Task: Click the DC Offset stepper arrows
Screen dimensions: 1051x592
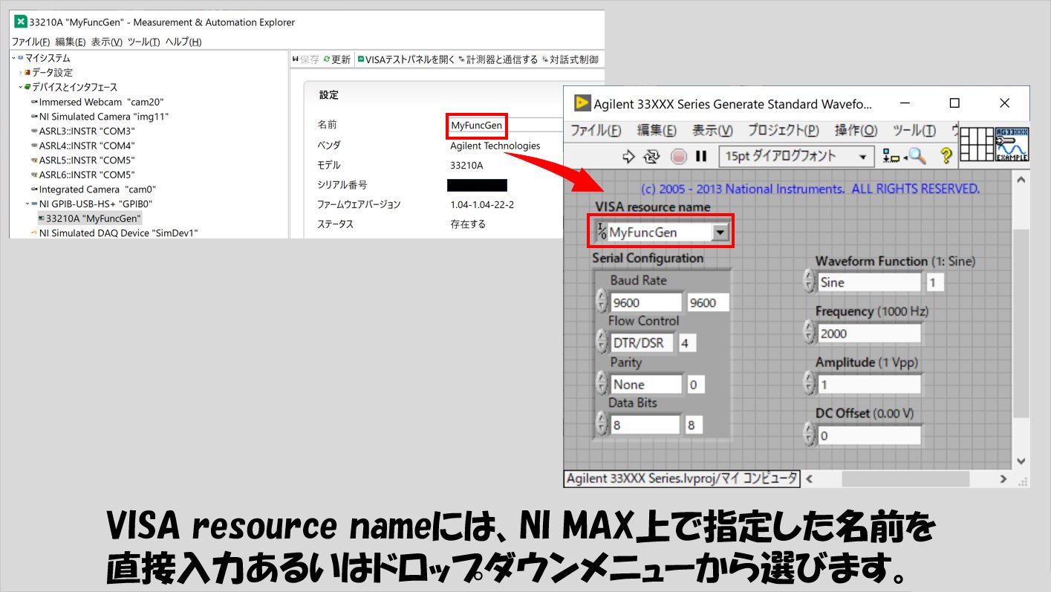Action: [x=809, y=435]
